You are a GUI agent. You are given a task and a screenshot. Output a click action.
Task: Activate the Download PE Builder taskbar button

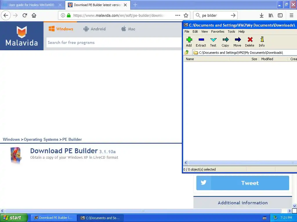pyautogui.click(x=54, y=218)
